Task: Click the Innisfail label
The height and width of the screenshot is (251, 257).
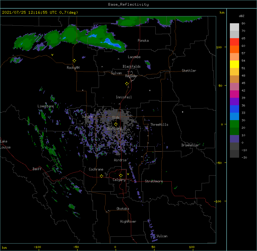Action: [124, 97]
